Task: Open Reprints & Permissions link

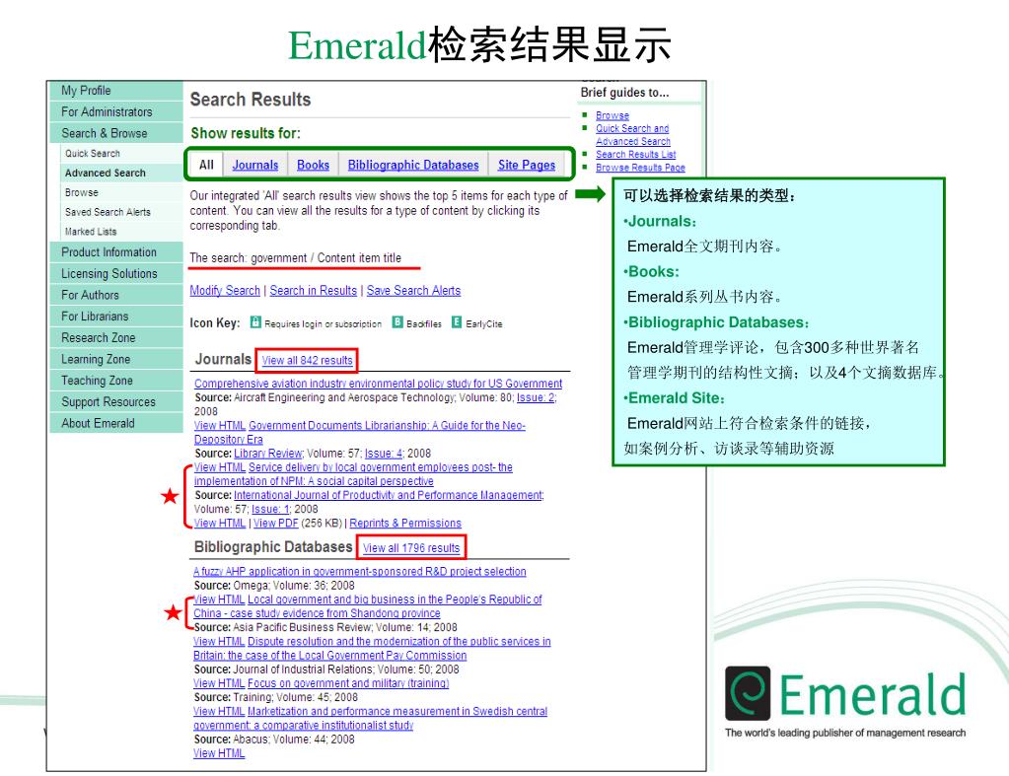Action: click(x=405, y=524)
